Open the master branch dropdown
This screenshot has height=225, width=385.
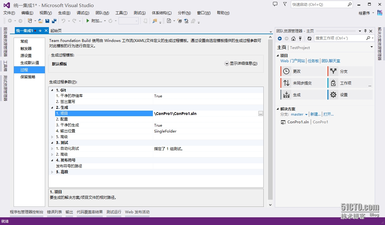click(299, 114)
